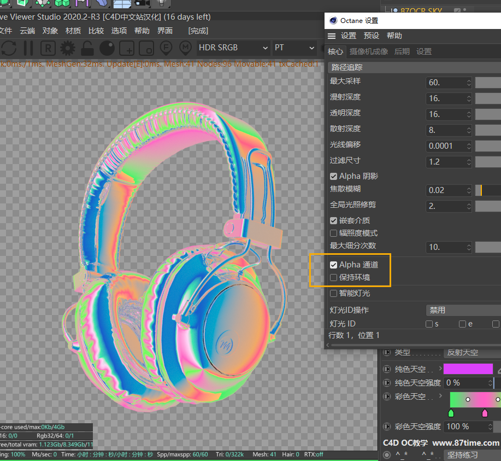Open Octane settings gear icon
501x461 pixels.
68,48
